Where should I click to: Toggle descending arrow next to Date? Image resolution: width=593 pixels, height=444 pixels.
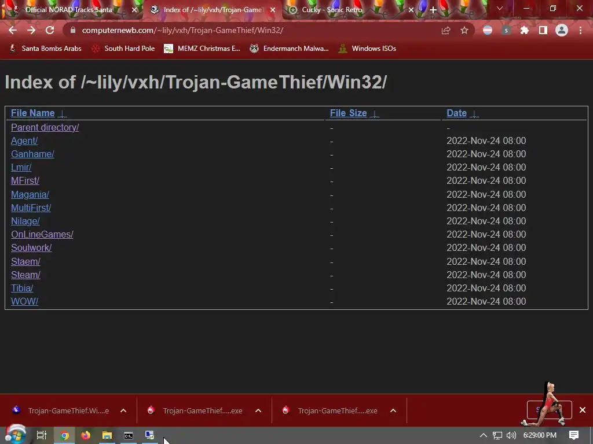click(x=474, y=114)
